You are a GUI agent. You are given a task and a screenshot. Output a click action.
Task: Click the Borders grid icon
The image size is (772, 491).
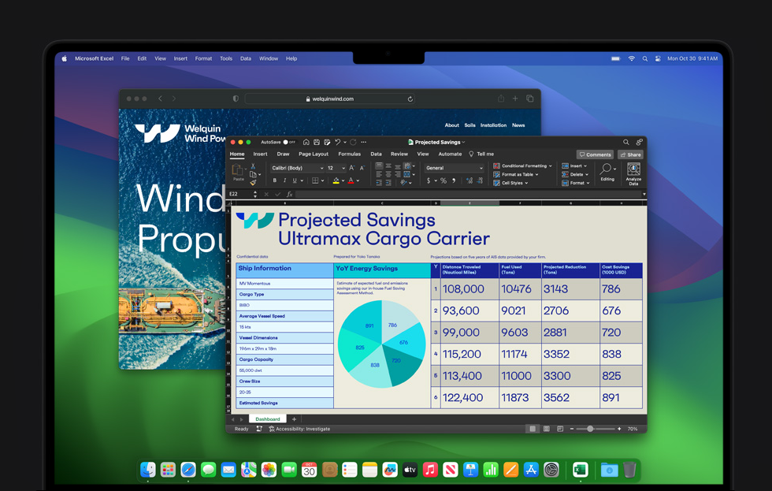tap(315, 180)
